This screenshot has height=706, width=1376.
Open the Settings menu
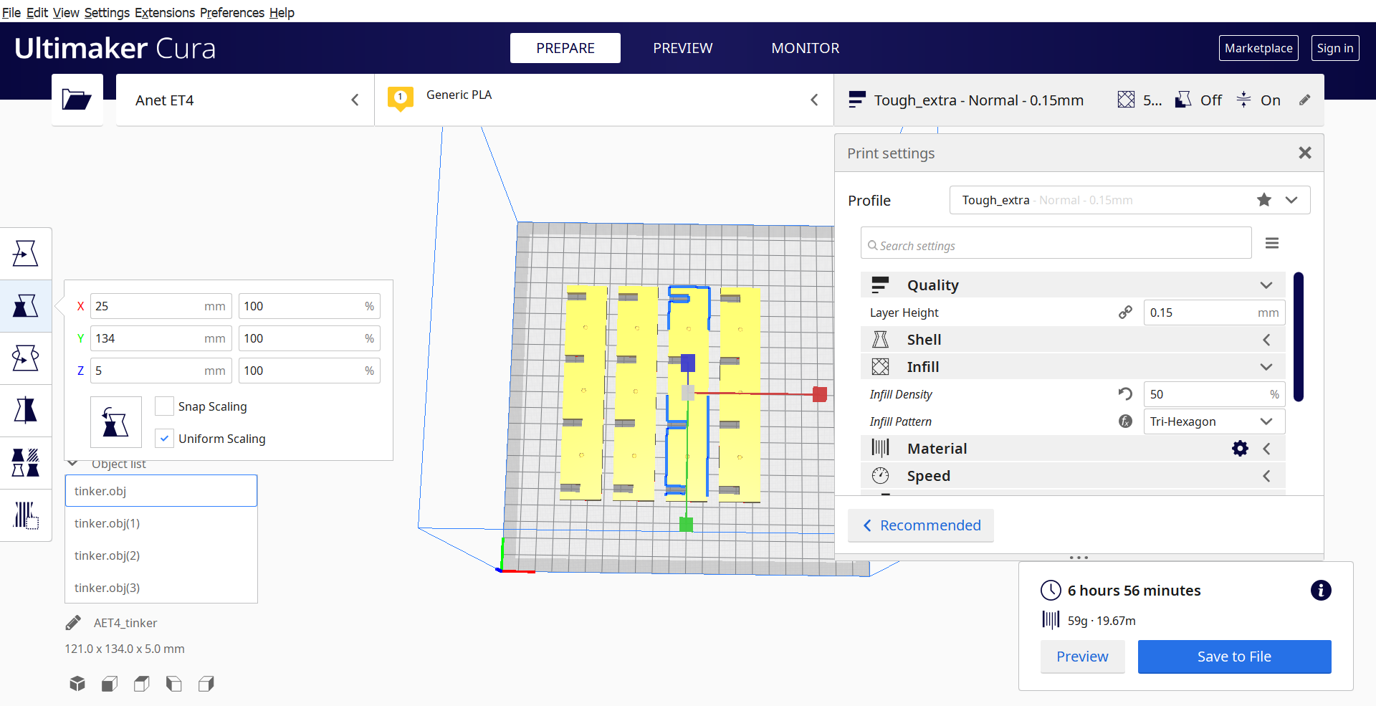tap(107, 12)
